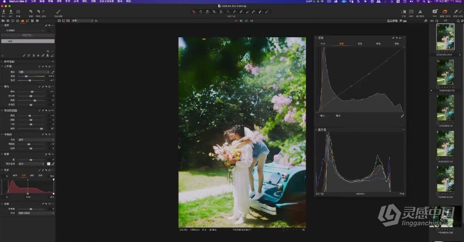The image size is (464, 242).
Task: Click the curve panel eyedropper picker
Action: pyautogui.click(x=402, y=116)
